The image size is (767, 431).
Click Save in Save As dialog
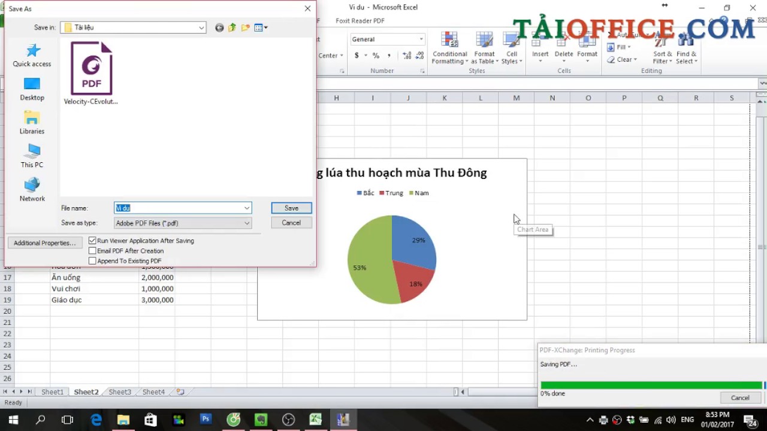(291, 208)
